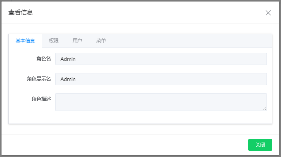Go to the 基本信息 tab

(25, 41)
